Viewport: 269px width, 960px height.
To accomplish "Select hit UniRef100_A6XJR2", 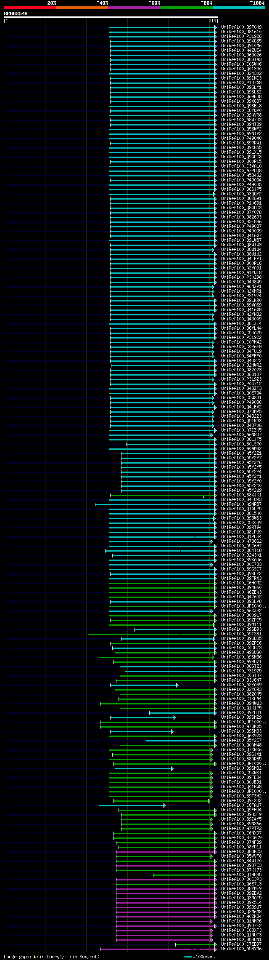I will coord(241,611).
